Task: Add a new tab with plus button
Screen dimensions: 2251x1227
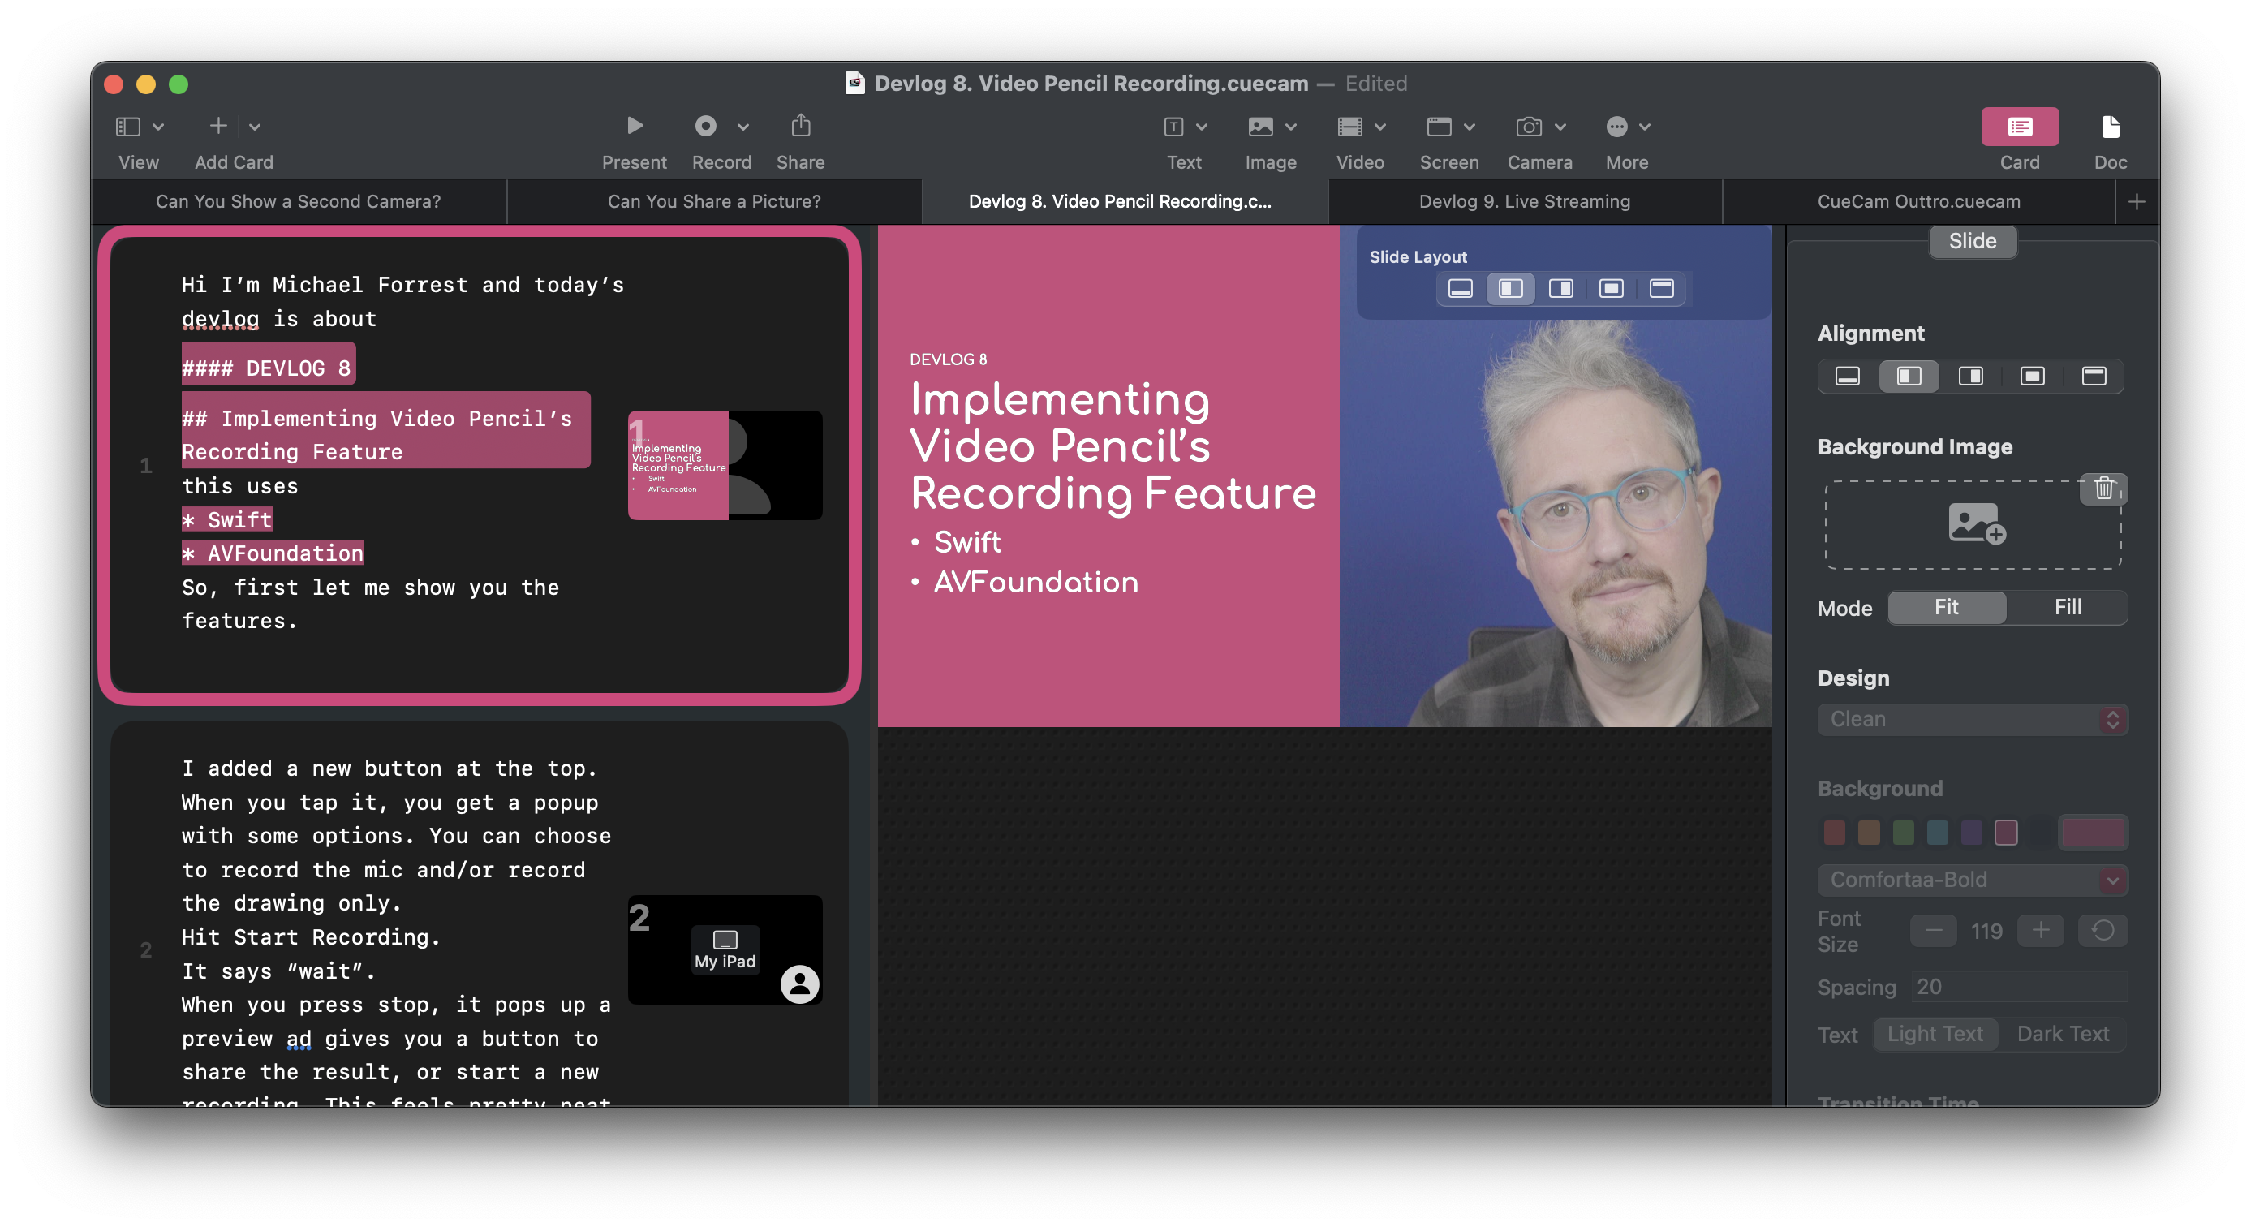Action: 2137,202
